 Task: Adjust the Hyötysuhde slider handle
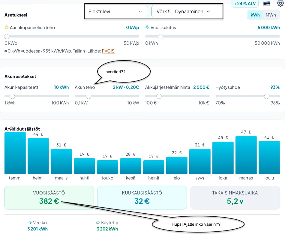click(267, 96)
